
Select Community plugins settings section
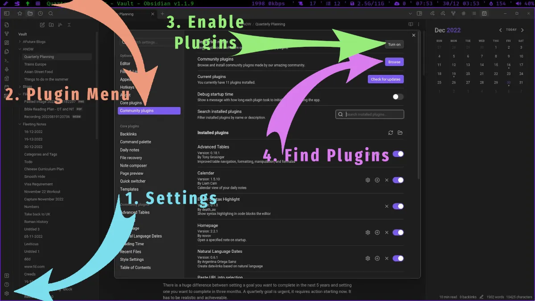[149, 111]
